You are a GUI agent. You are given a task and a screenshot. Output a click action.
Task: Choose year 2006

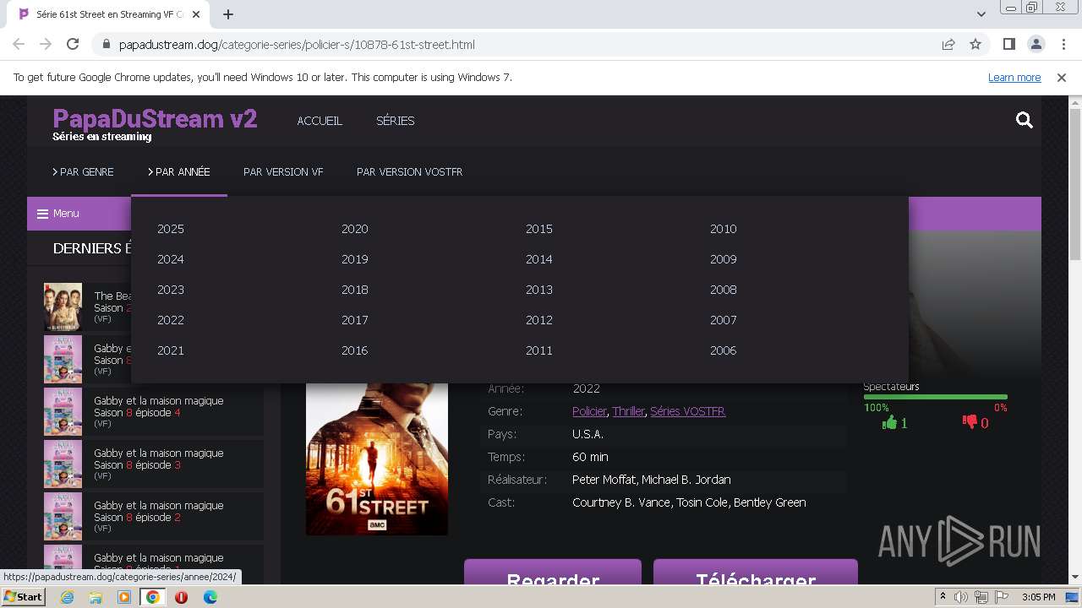click(724, 350)
